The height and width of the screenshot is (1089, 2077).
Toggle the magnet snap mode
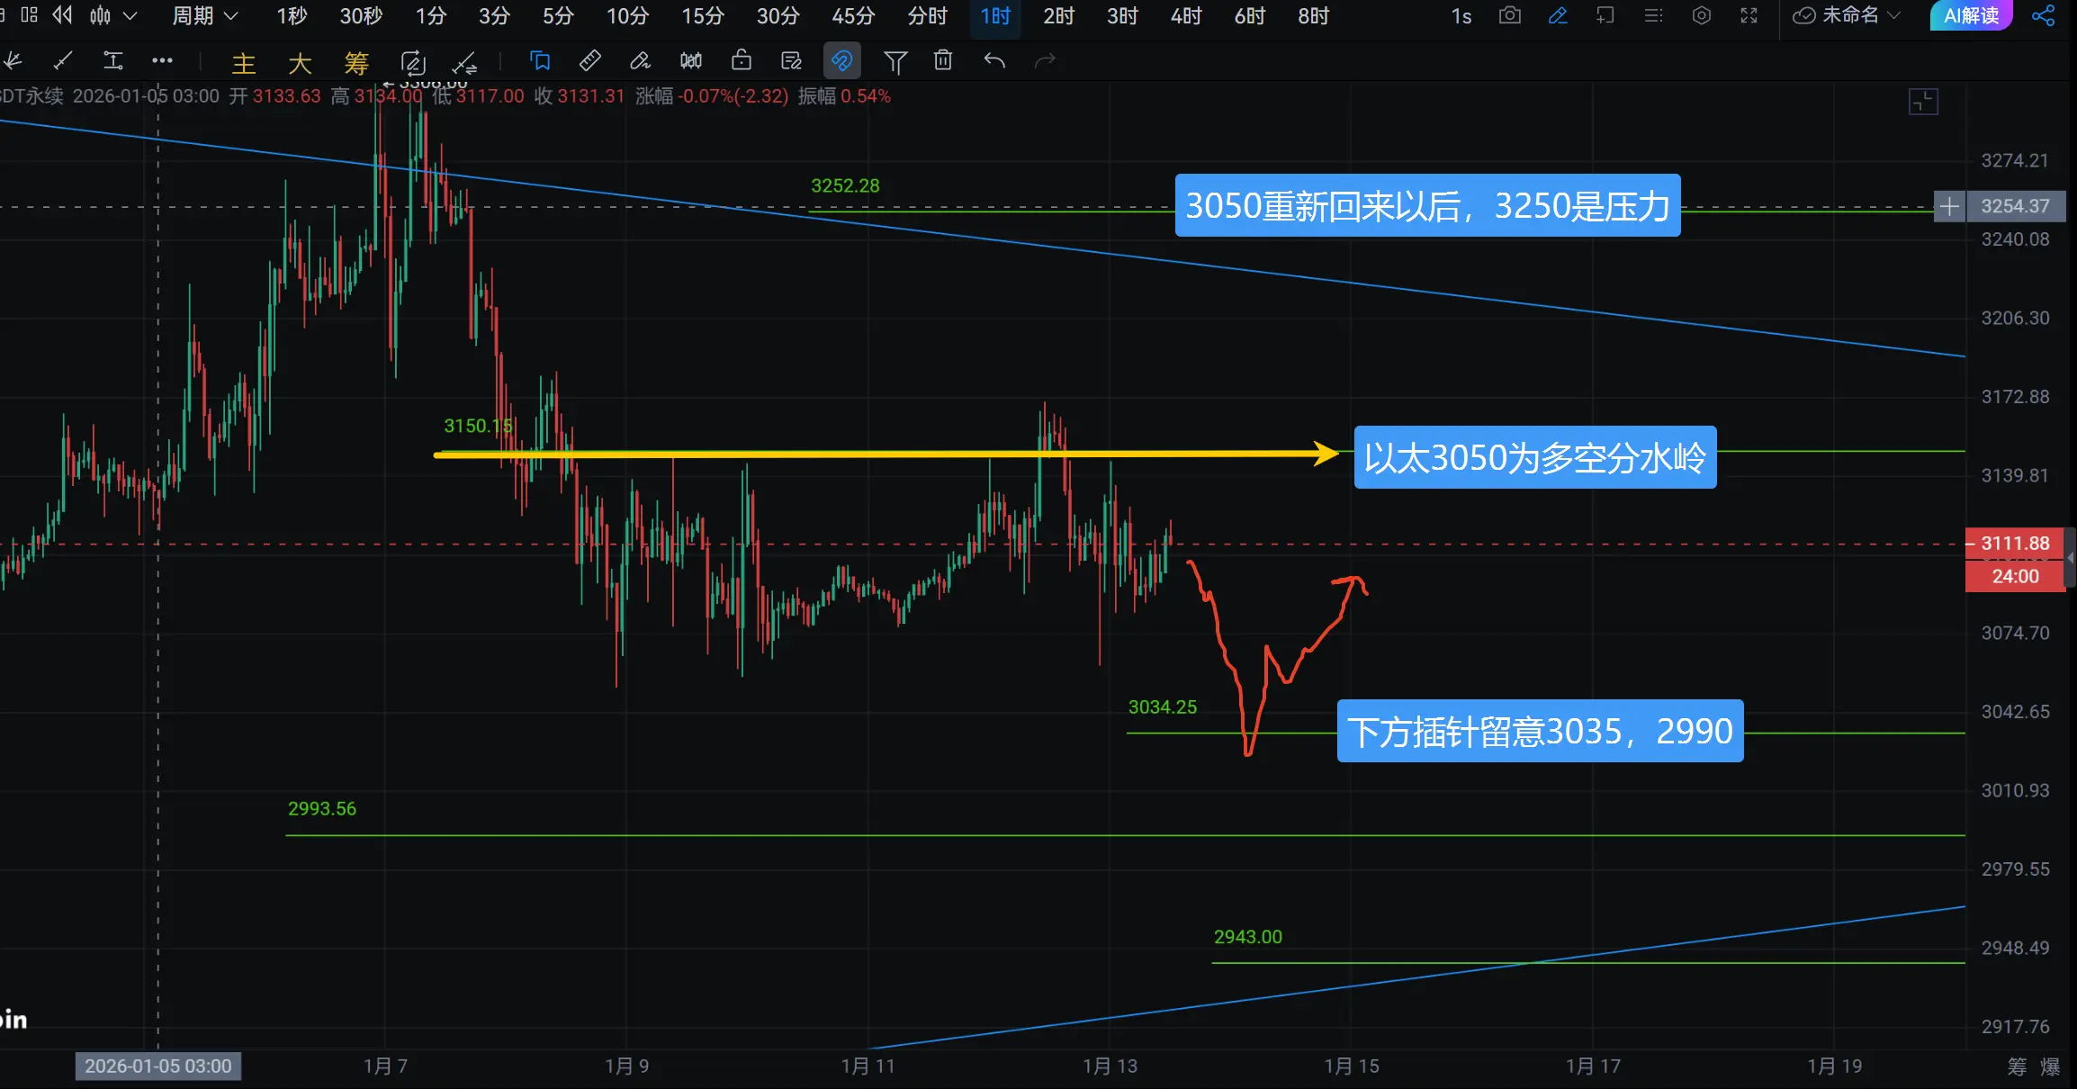click(841, 61)
